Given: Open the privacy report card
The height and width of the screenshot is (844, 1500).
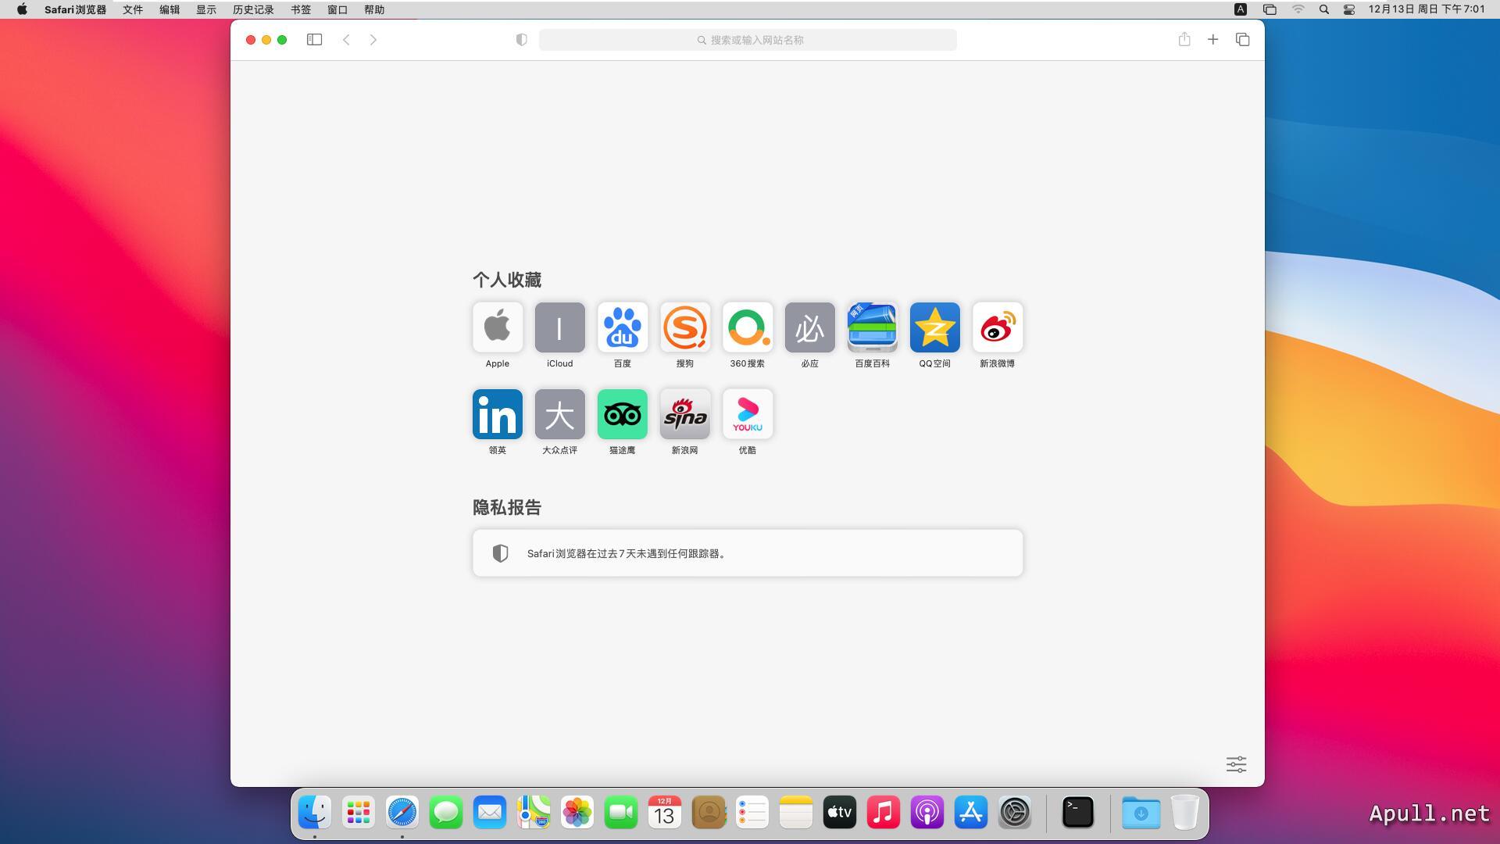Looking at the screenshot, I should pos(748,553).
